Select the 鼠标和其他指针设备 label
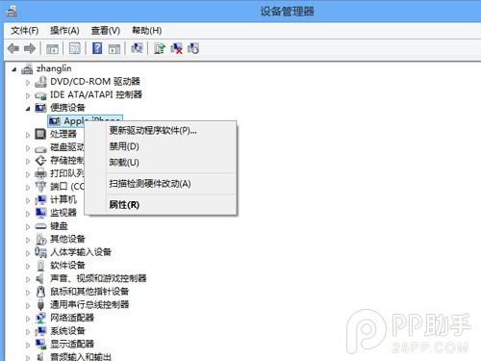The height and width of the screenshot is (361, 481). tap(89, 292)
